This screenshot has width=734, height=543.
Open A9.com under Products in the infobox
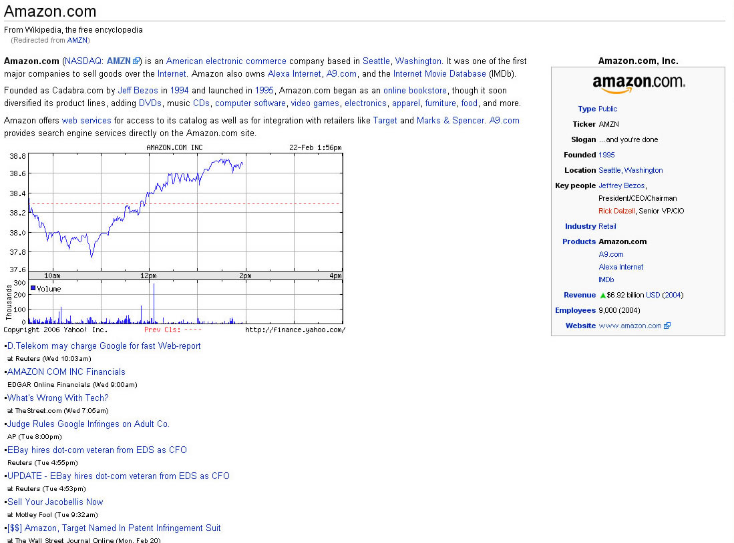[x=611, y=254]
